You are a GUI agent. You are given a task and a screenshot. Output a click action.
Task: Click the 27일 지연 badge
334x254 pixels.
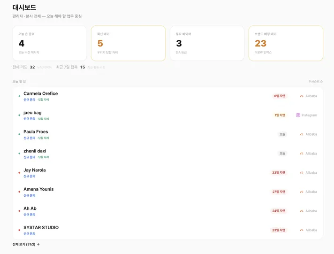[x=279, y=192]
